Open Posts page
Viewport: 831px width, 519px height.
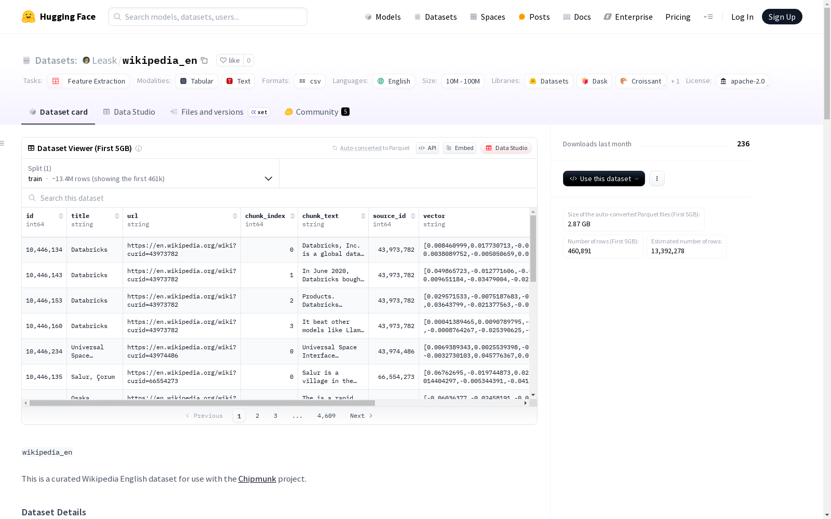(x=534, y=17)
